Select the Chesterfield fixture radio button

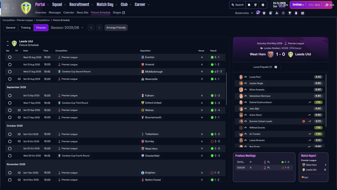point(10,156)
